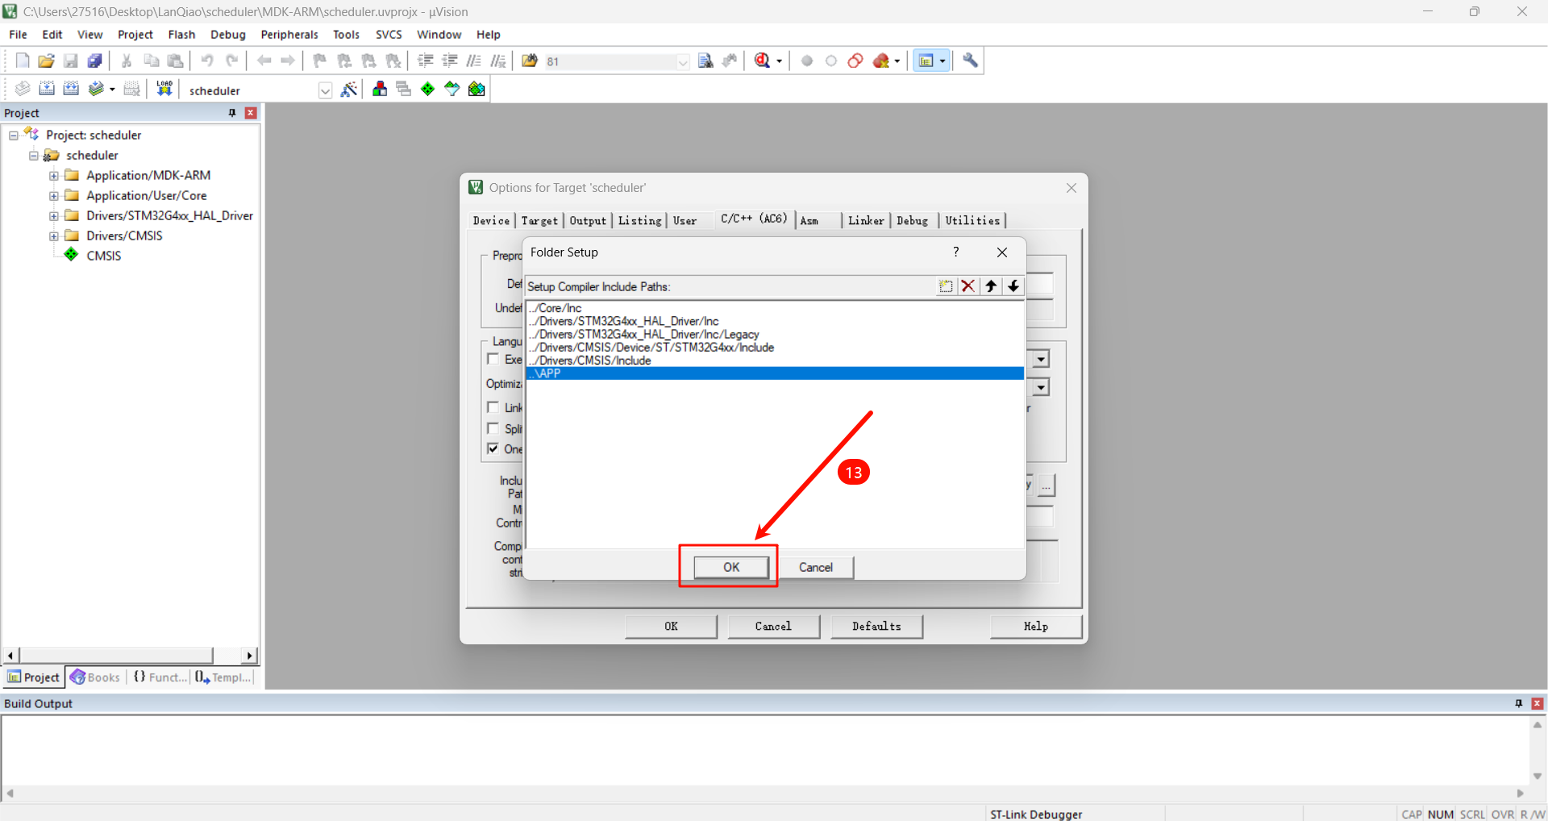Image resolution: width=1548 pixels, height=821 pixels.
Task: Open Manage Run-Time Environment green diamond icon
Action: [x=428, y=90]
